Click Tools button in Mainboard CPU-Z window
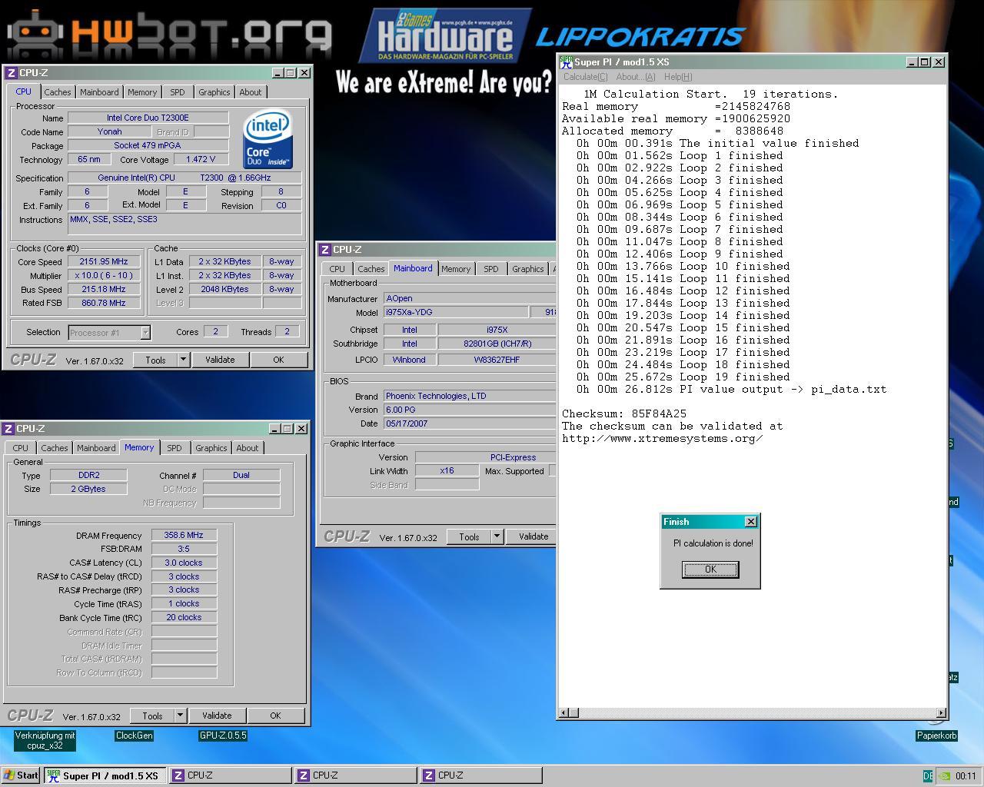This screenshot has height=787, width=984. click(x=469, y=537)
